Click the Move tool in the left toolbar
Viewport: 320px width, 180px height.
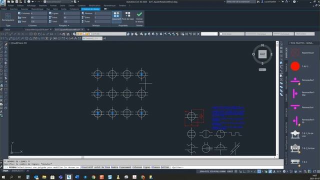click(5, 63)
